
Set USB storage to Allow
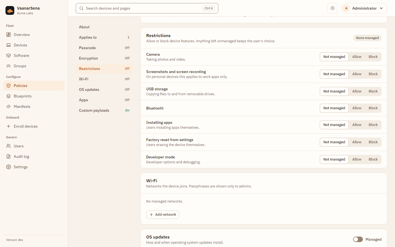357,91
